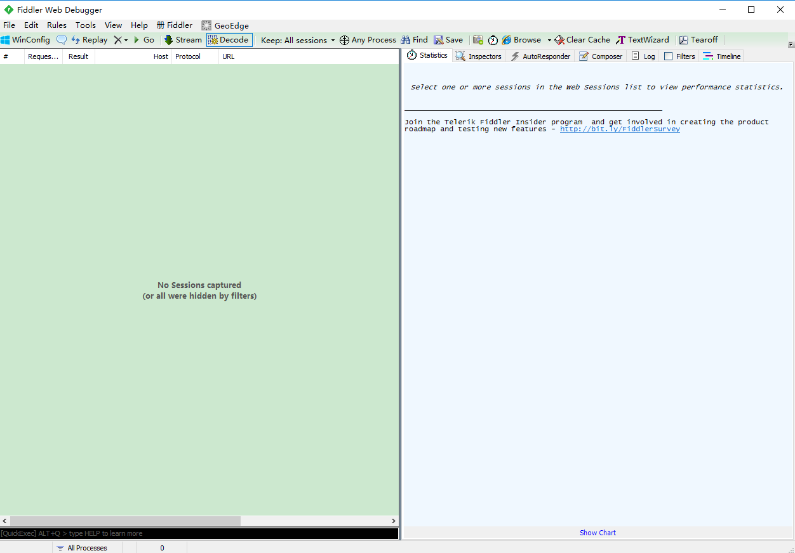The height and width of the screenshot is (553, 795).
Task: Open the Keep: All sessions dropdown
Action: [298, 40]
